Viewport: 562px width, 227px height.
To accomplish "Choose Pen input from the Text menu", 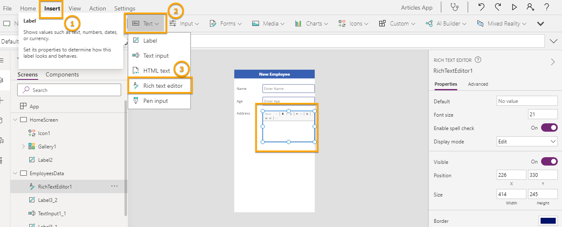I will pos(159,101).
